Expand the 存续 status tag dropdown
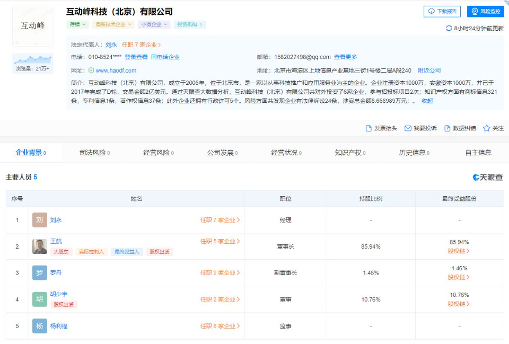509x344 pixels. pyautogui.click(x=77, y=24)
